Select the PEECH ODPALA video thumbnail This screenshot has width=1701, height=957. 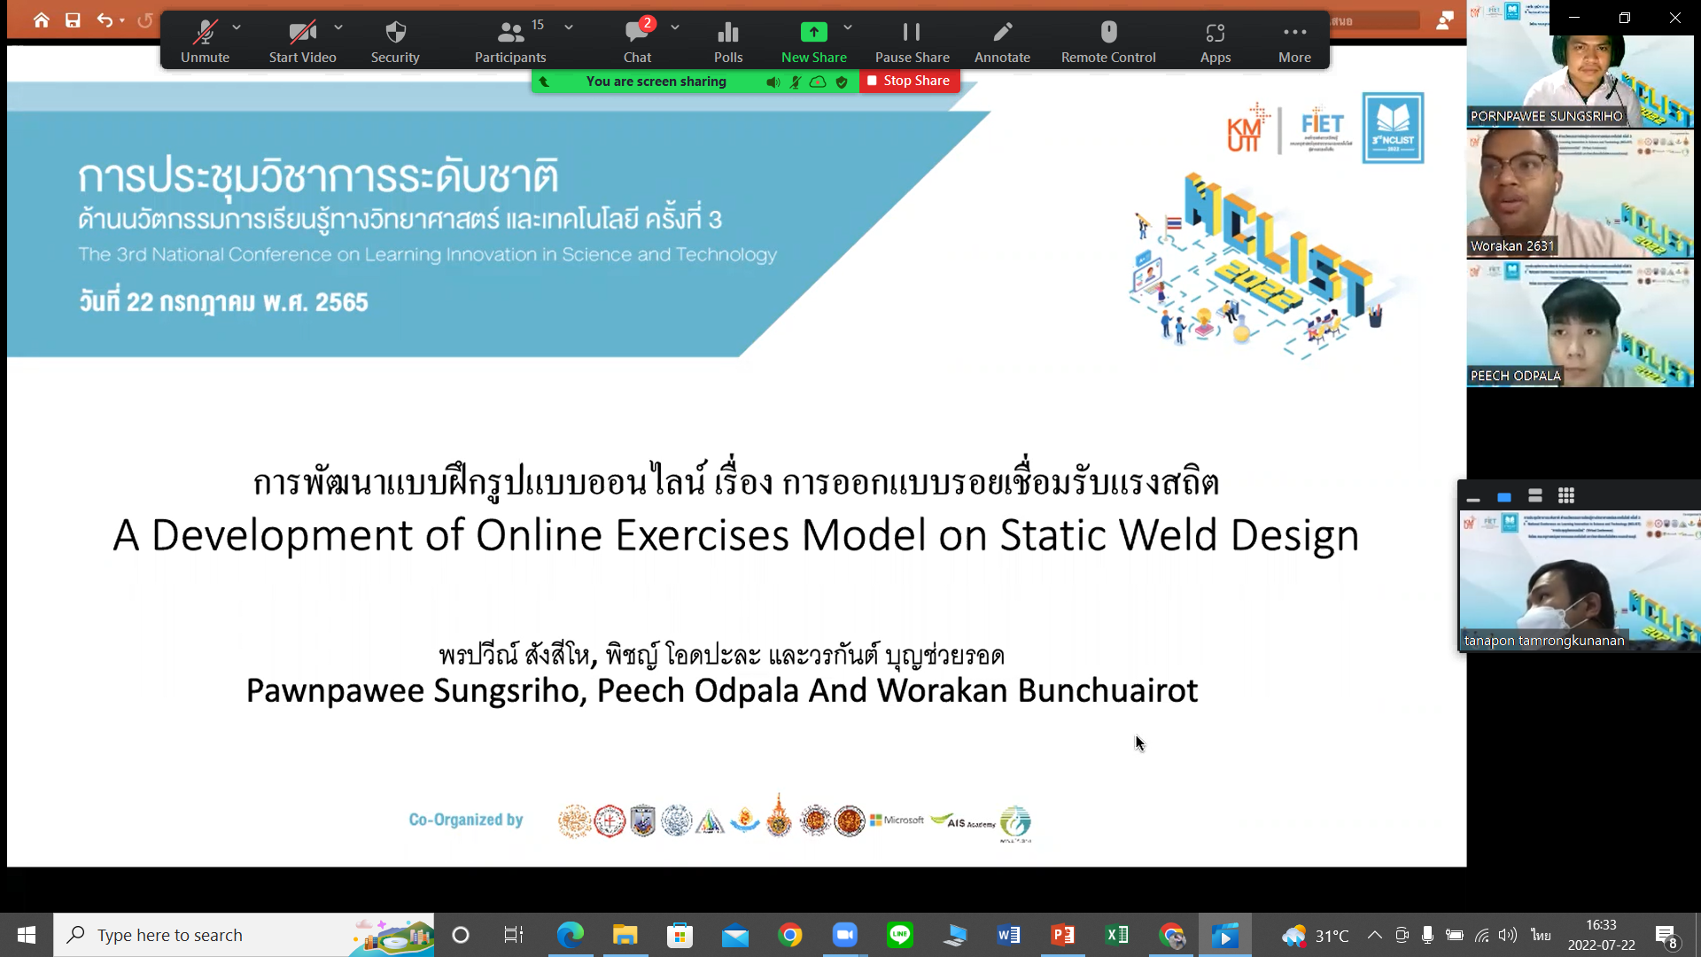pos(1580,325)
